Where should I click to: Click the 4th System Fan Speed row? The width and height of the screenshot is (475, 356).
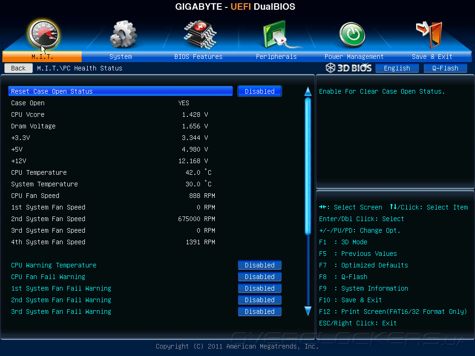click(x=121, y=242)
